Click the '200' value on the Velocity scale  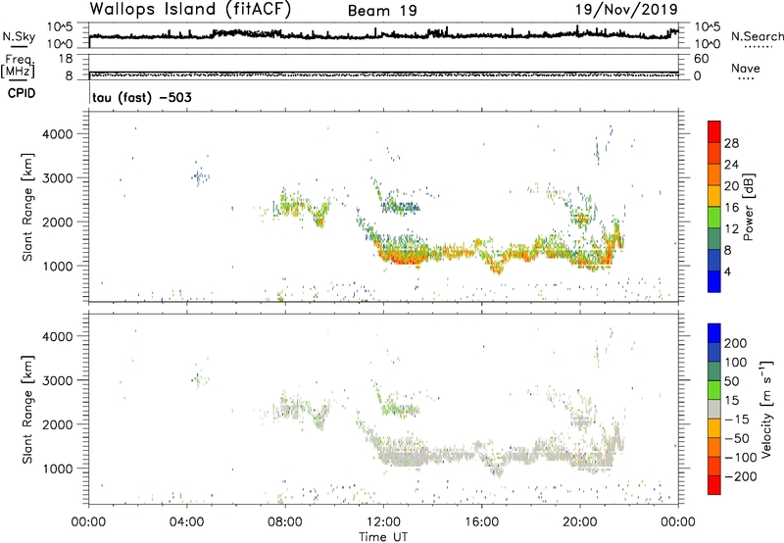coord(736,343)
